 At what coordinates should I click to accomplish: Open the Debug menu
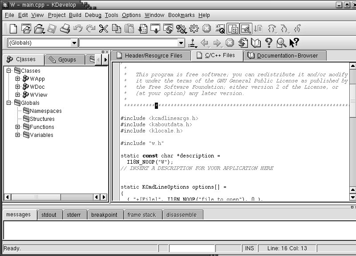point(93,15)
